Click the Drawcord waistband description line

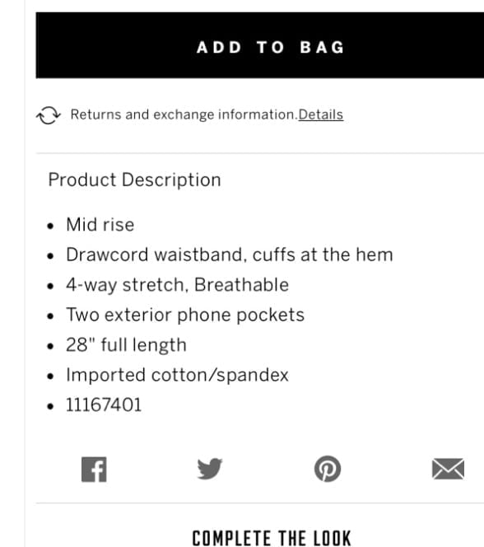pyautogui.click(x=230, y=255)
